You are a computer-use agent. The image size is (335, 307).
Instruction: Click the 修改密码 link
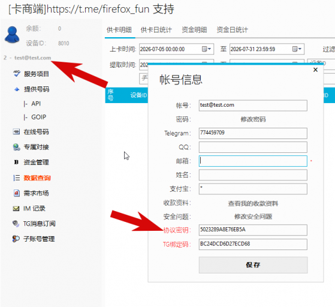pos(253,119)
